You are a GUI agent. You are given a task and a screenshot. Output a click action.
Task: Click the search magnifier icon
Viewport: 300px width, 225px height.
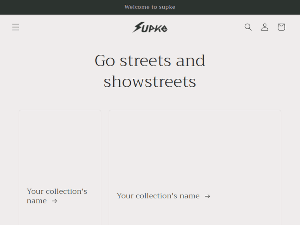click(248, 27)
